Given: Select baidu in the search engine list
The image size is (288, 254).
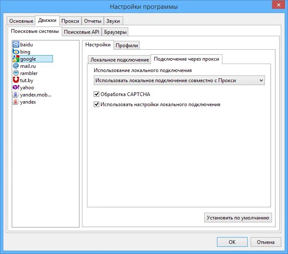Looking at the screenshot, I should pos(26,45).
